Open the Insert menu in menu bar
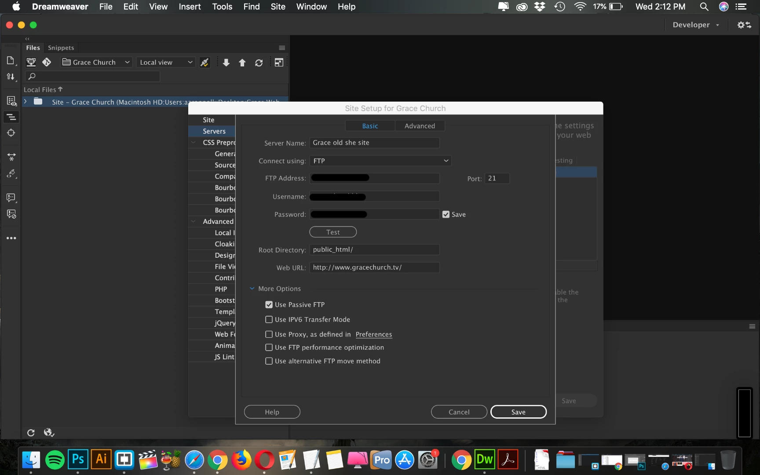The width and height of the screenshot is (760, 475). point(190,7)
